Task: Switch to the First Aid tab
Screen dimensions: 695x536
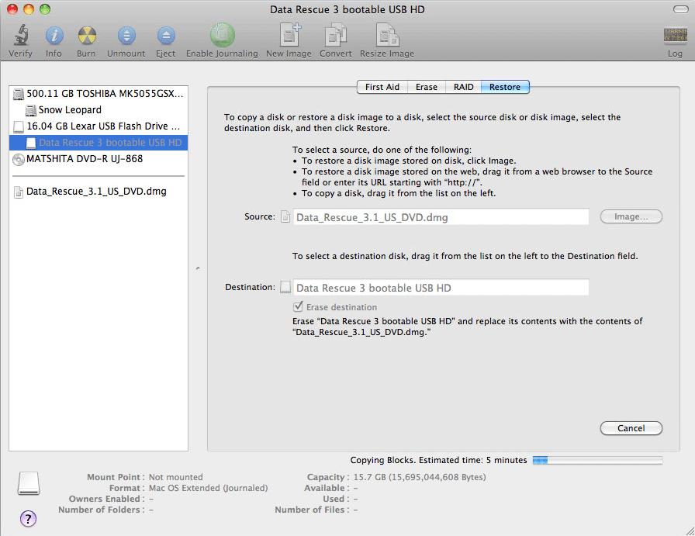Action: [382, 87]
